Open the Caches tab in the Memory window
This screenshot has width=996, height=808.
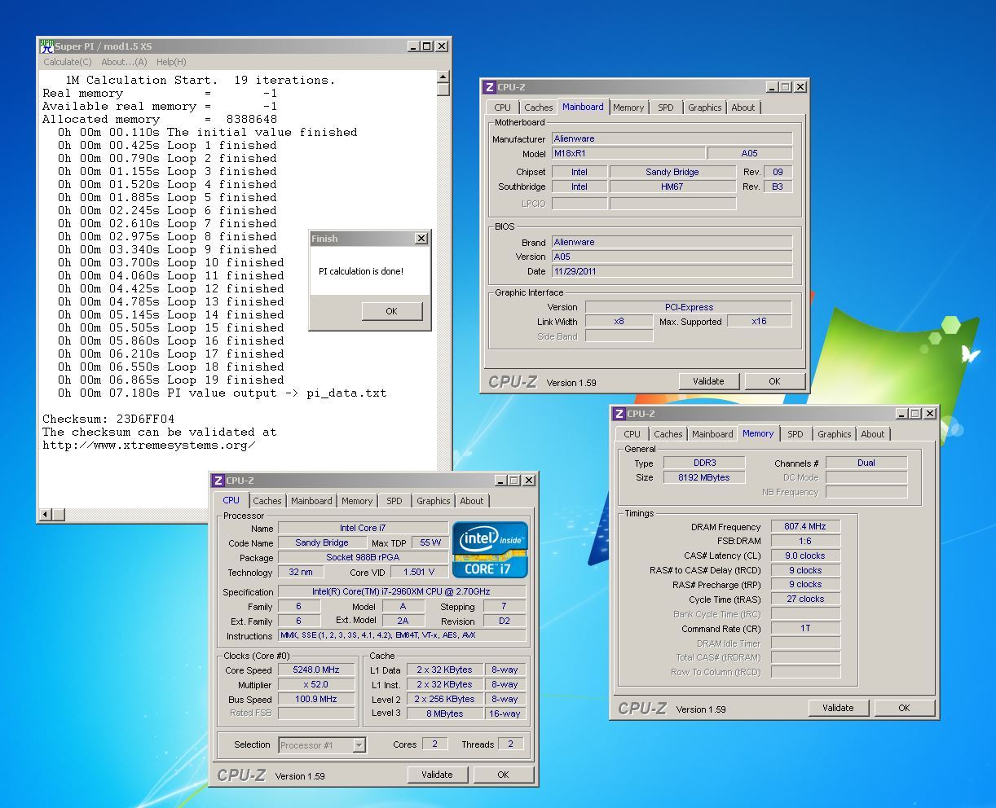click(x=668, y=434)
